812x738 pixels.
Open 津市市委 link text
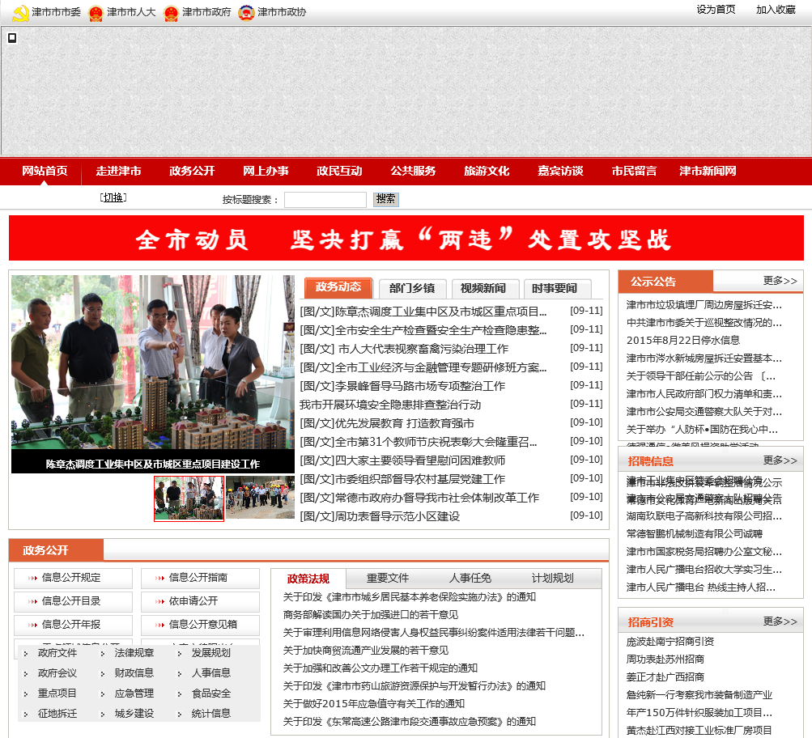(57, 12)
